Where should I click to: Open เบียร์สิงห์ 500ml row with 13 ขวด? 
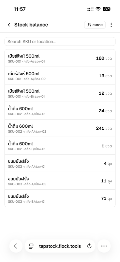60,76
